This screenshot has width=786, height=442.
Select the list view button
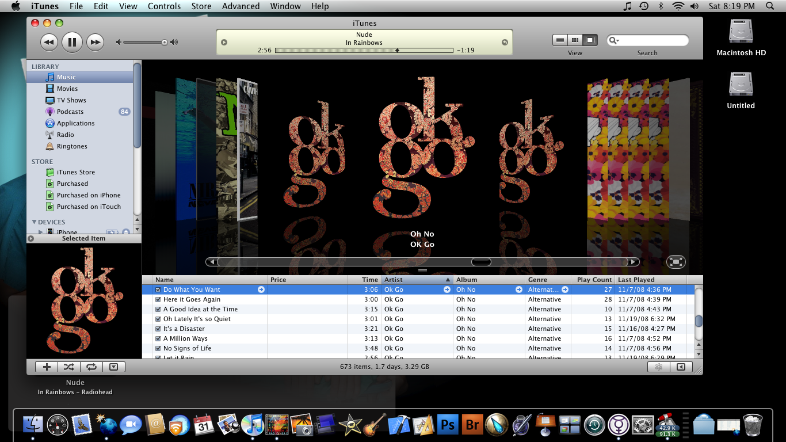pyautogui.click(x=560, y=40)
